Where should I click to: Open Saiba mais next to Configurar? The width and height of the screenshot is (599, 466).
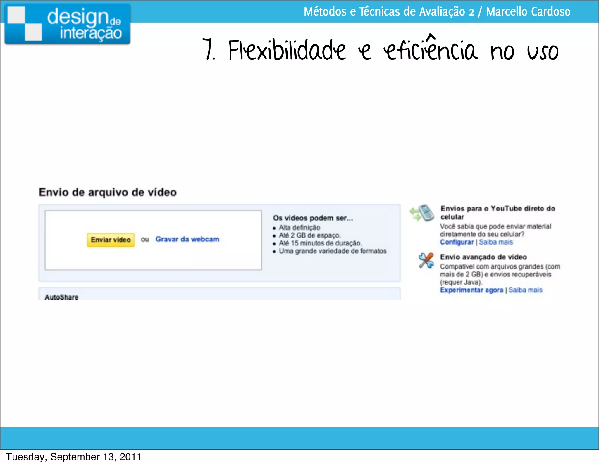496,242
